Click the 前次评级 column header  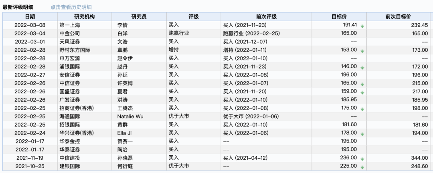pos(267,16)
